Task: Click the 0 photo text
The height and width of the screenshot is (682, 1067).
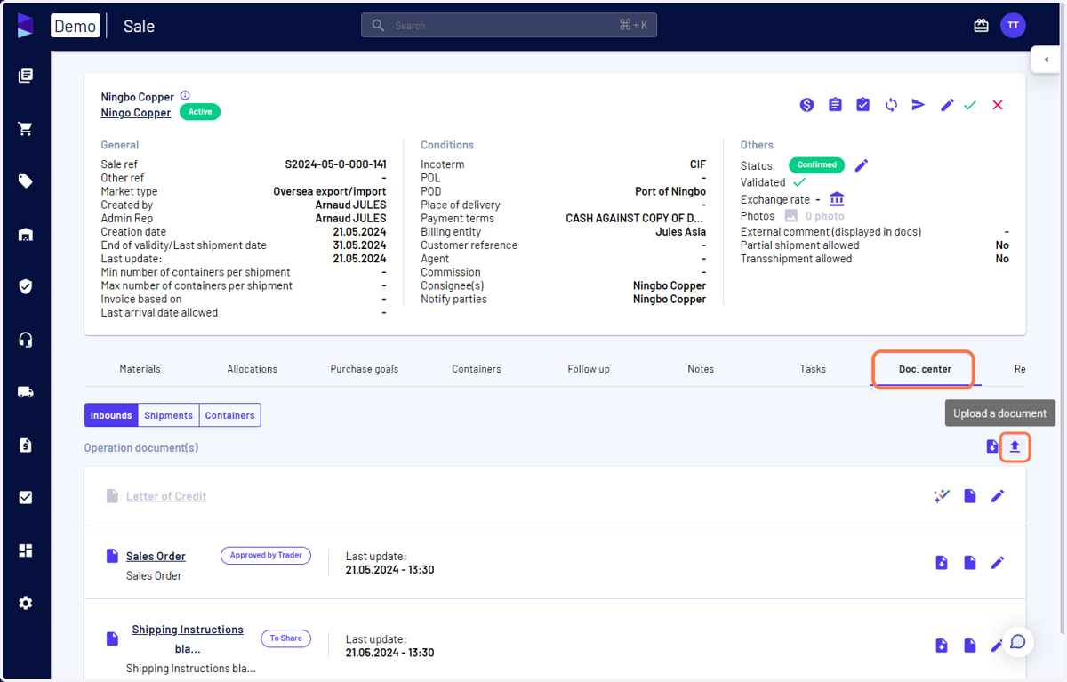Action: 825,216
